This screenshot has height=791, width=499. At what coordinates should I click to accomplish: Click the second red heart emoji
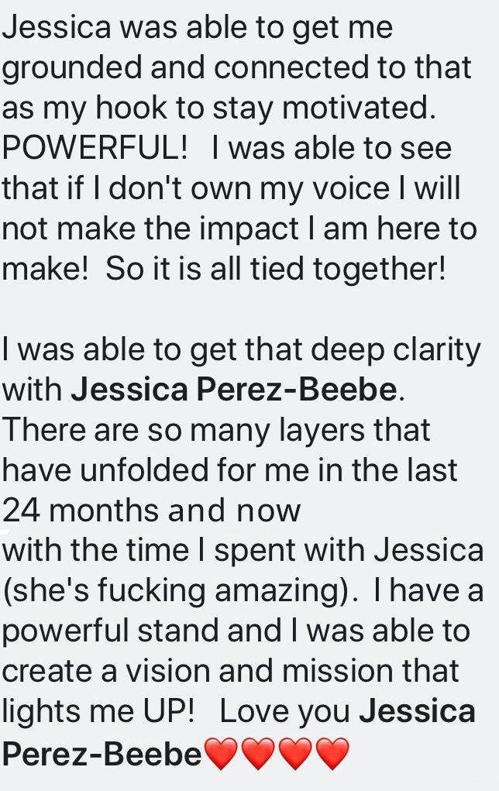[x=258, y=753]
